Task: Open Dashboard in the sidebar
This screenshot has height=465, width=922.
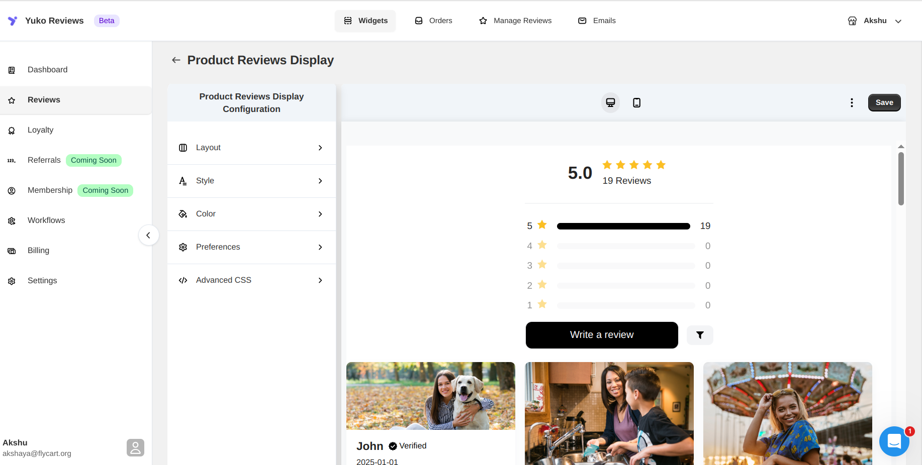Action: [75, 70]
